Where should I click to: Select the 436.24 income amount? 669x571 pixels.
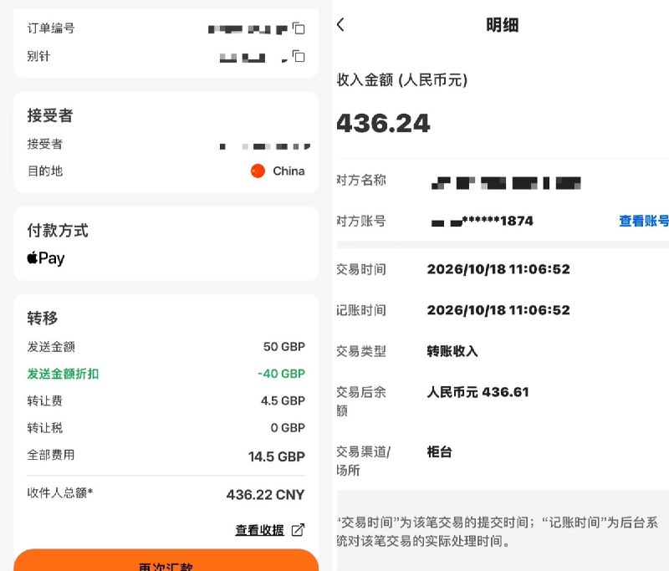(x=383, y=123)
